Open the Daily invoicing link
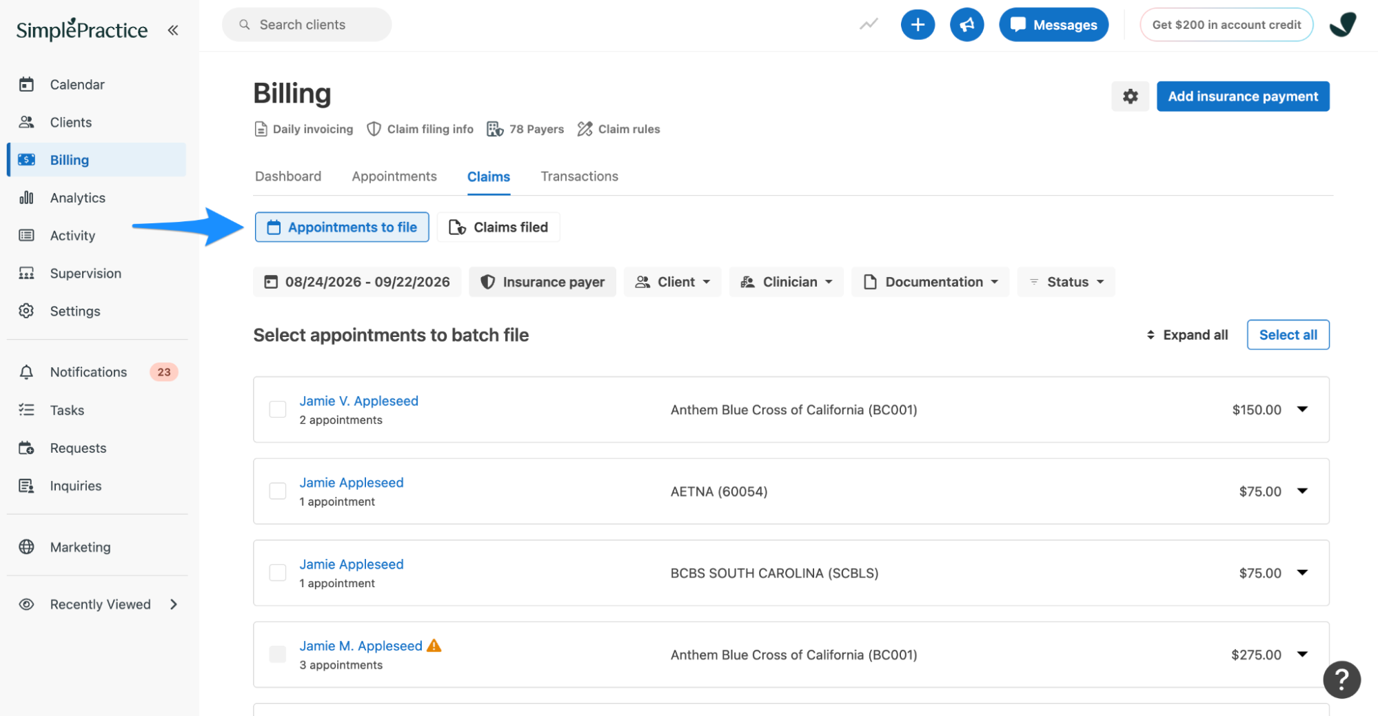Image resolution: width=1378 pixels, height=716 pixels. (x=303, y=129)
